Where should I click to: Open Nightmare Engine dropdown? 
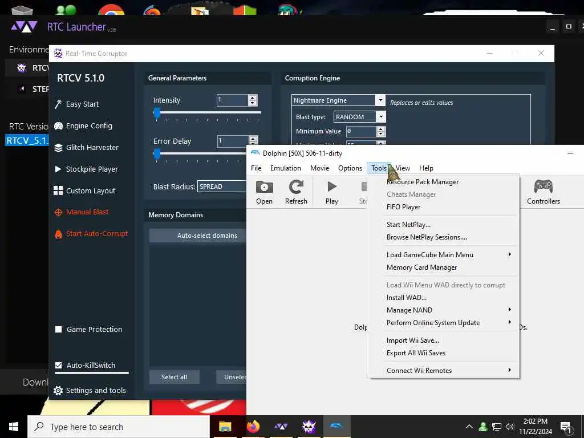coord(380,100)
